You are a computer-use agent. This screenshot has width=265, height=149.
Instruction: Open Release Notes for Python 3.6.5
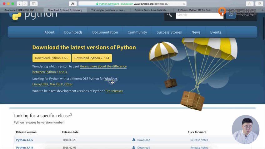pyautogui.click(x=199, y=140)
